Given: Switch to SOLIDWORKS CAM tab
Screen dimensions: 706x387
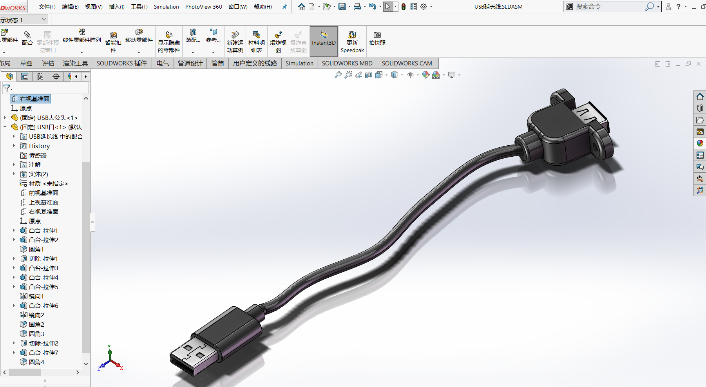Looking at the screenshot, I should point(407,63).
